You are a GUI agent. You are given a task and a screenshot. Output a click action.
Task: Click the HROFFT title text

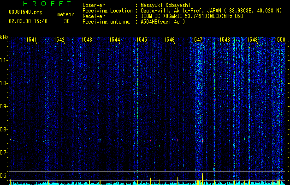pyautogui.click(x=47, y=4)
